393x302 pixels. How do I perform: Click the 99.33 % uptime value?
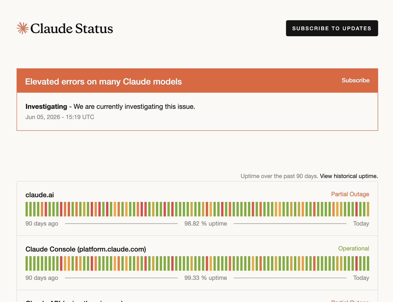[206, 278]
